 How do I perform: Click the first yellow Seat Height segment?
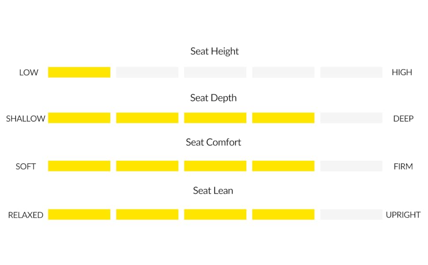79,72
